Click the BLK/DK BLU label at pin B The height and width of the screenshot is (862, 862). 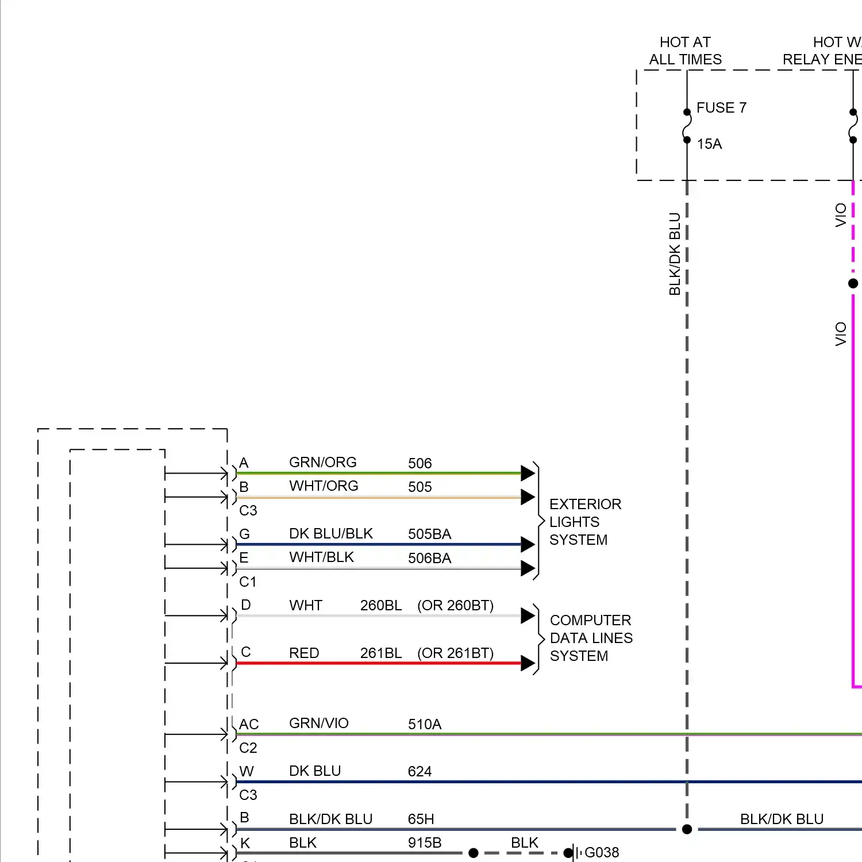pyautogui.click(x=331, y=819)
